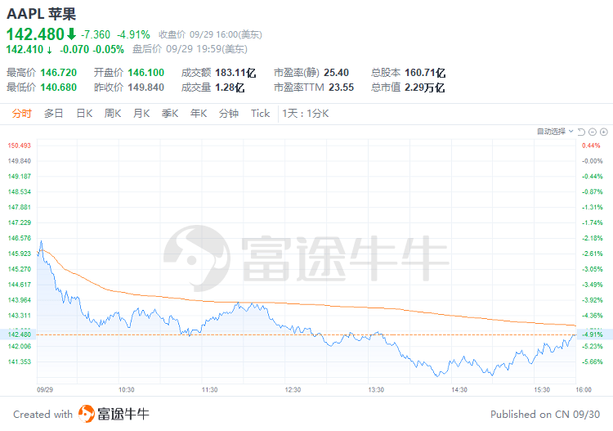
Task: Switch to the 分钟 tab
Action: pyautogui.click(x=229, y=114)
